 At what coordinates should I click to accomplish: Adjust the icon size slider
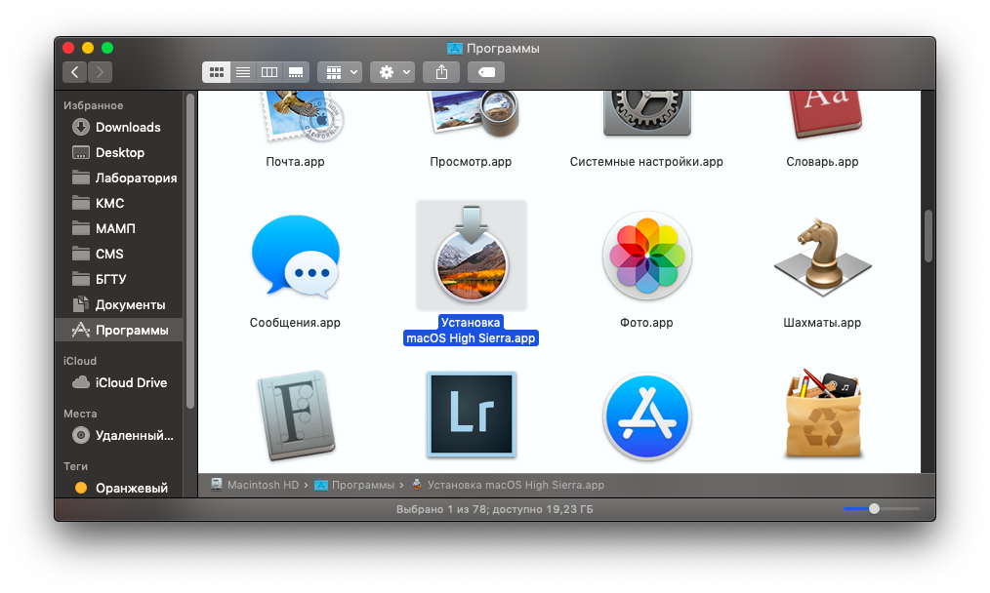point(874,508)
